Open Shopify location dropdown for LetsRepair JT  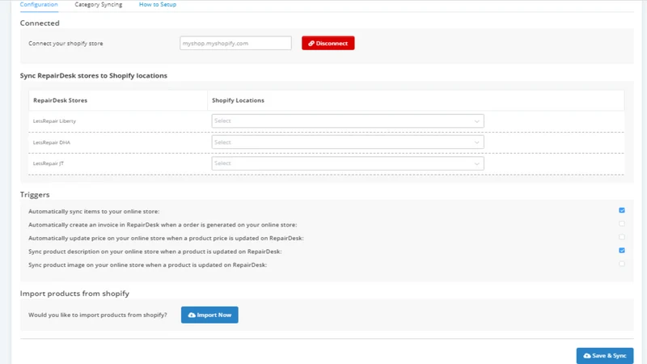pyautogui.click(x=348, y=163)
